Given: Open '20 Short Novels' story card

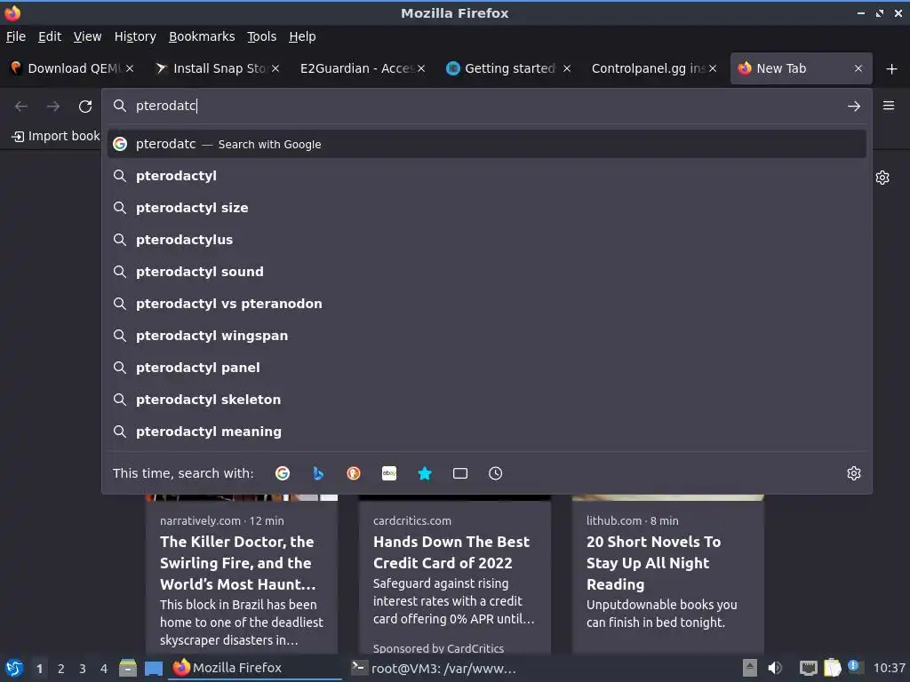Looking at the screenshot, I should [x=668, y=575].
